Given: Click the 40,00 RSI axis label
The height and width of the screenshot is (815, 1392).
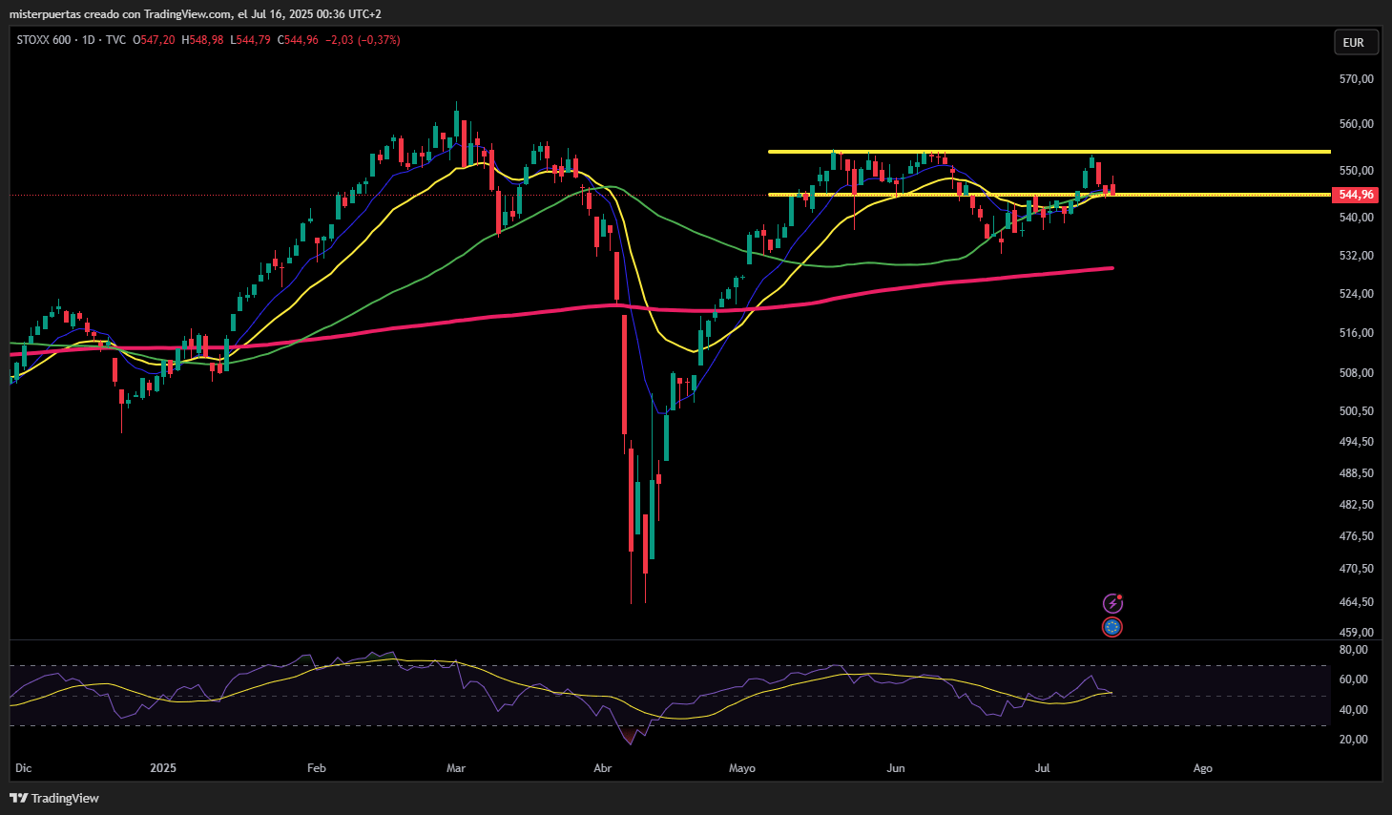Looking at the screenshot, I should coord(1354,710).
